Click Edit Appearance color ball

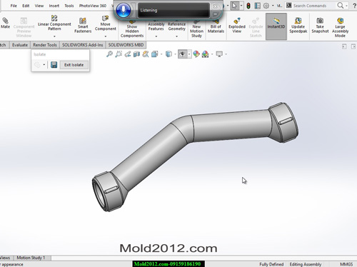(x=196, y=54)
